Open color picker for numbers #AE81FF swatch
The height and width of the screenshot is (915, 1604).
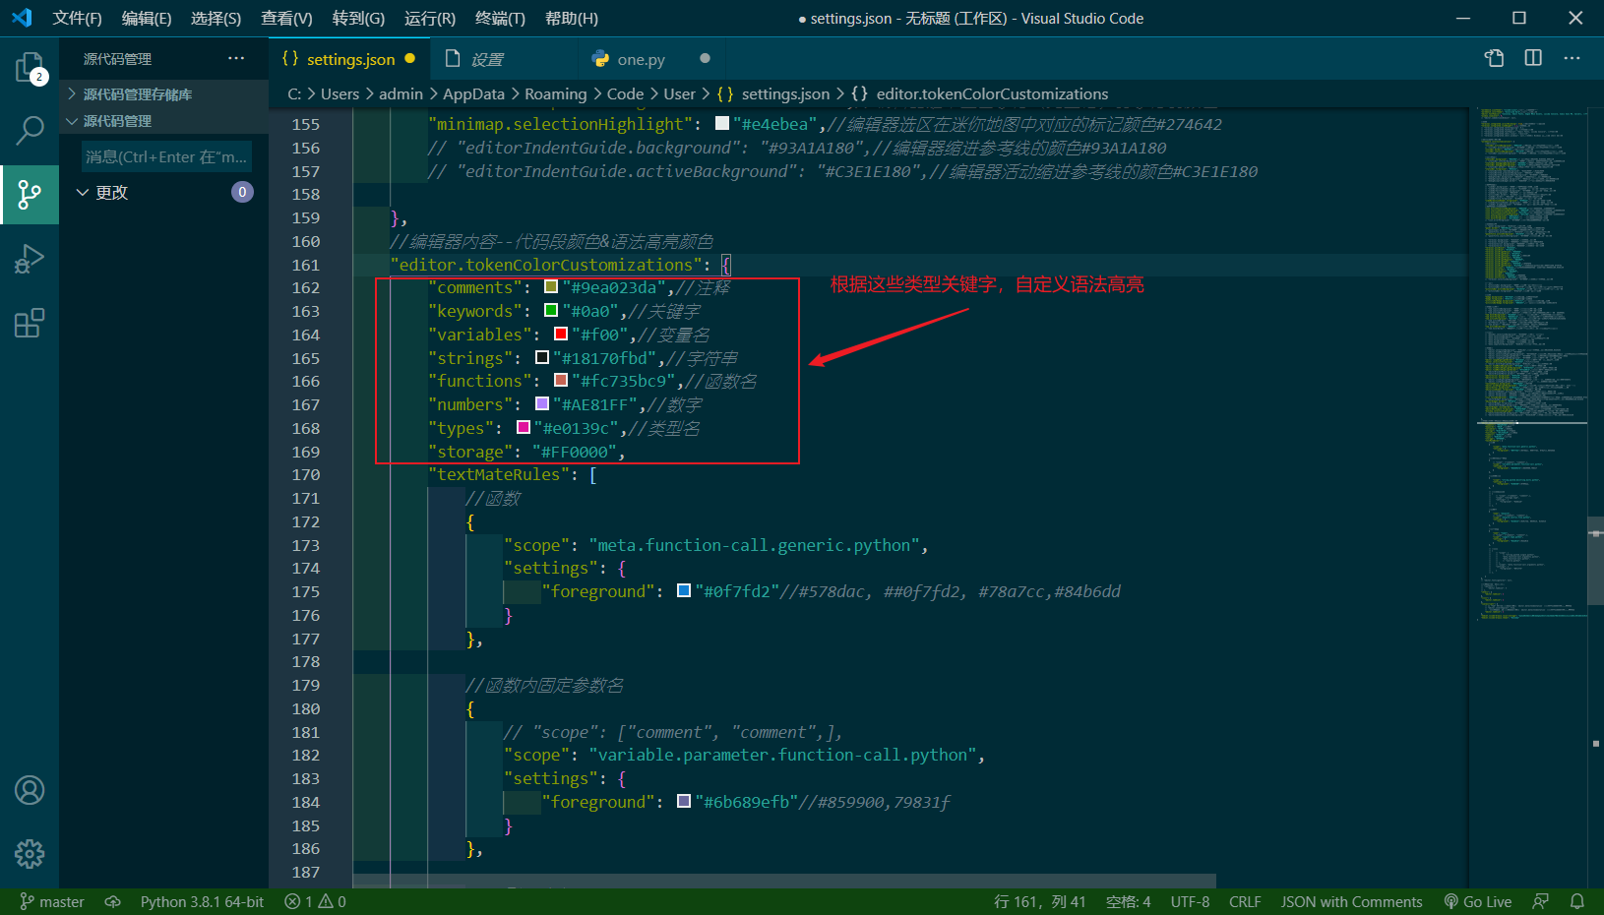tap(542, 404)
